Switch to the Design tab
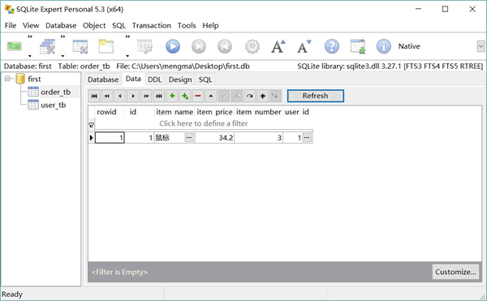 click(x=180, y=80)
